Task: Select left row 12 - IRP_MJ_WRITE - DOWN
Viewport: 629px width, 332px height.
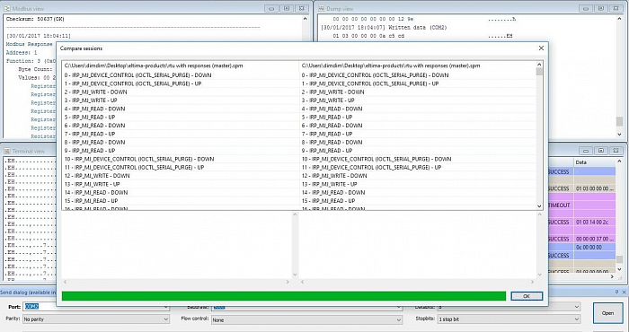Action: [x=181, y=176]
